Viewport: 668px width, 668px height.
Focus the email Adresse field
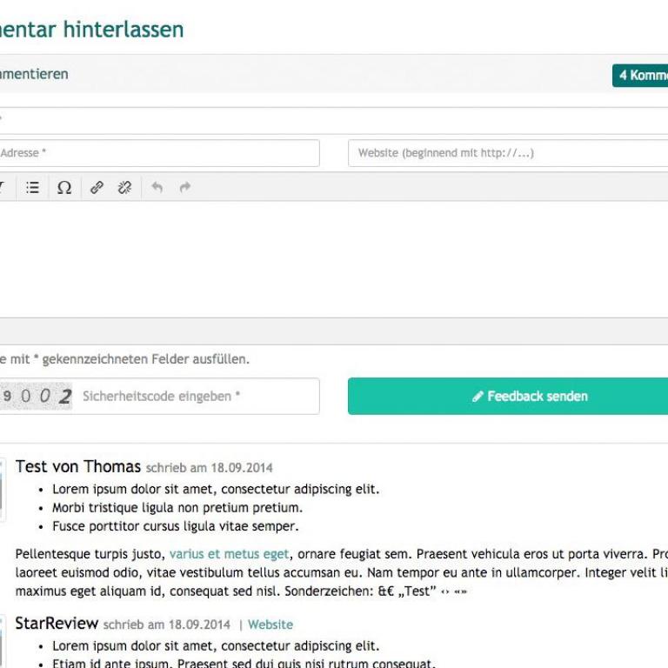pyautogui.click(x=157, y=153)
